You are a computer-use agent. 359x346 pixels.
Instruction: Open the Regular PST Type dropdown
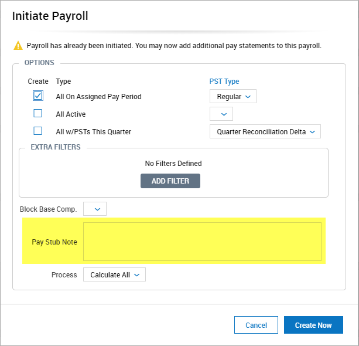(x=233, y=96)
